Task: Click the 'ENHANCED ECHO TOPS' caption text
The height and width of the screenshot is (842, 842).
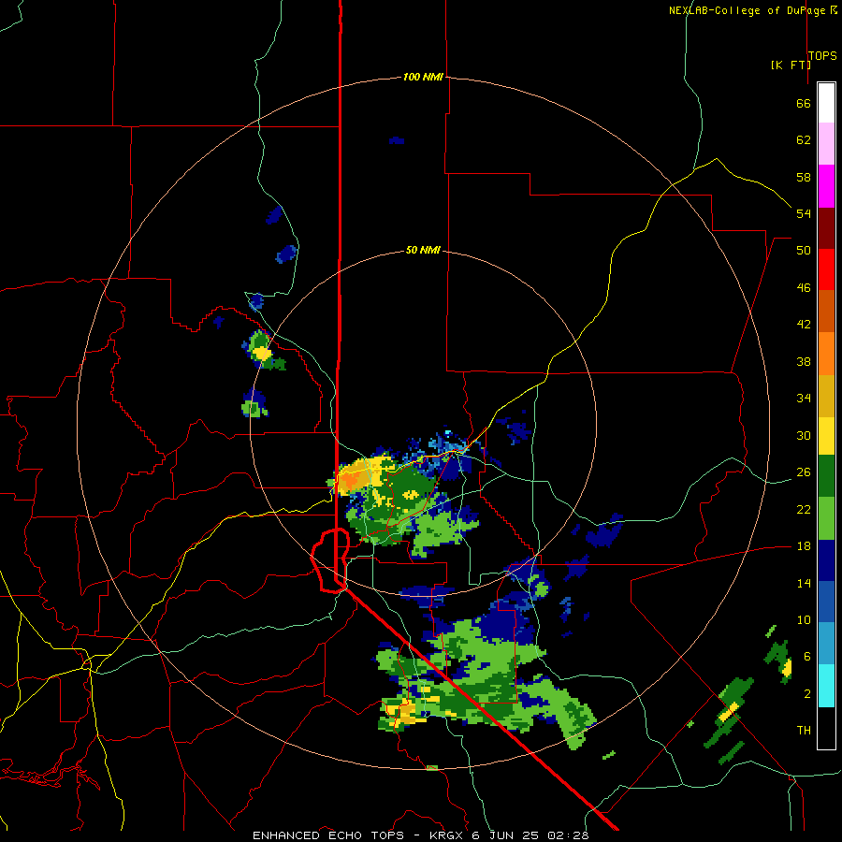Action: [x=328, y=835]
